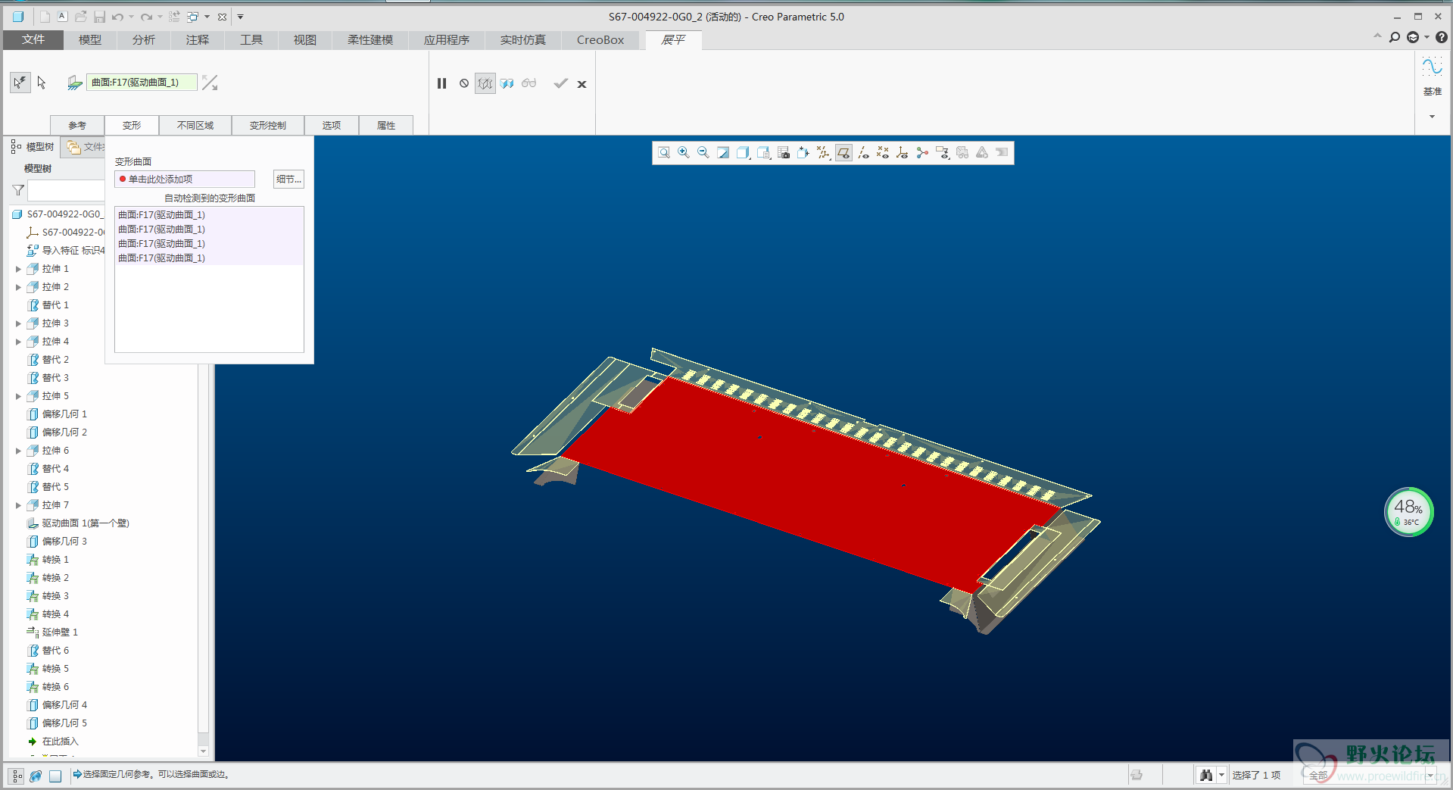Click the Undo arrow icon
The image size is (1453, 790).
[x=117, y=17]
